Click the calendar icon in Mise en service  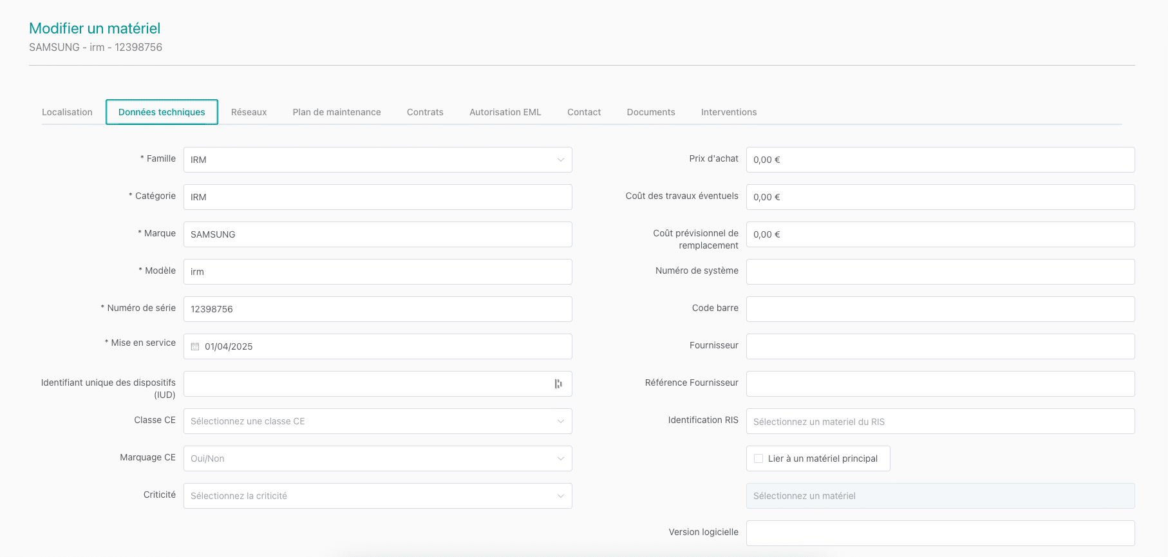click(x=195, y=346)
